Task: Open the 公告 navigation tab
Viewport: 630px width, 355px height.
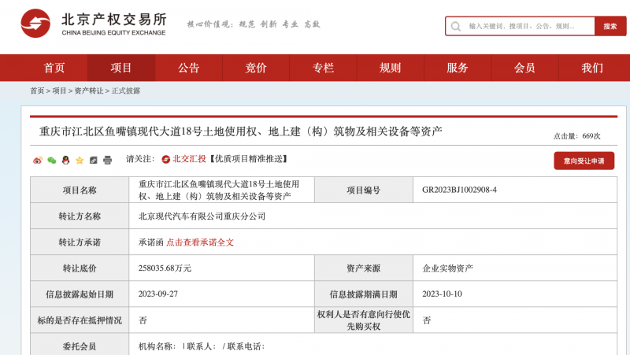Action: click(188, 68)
